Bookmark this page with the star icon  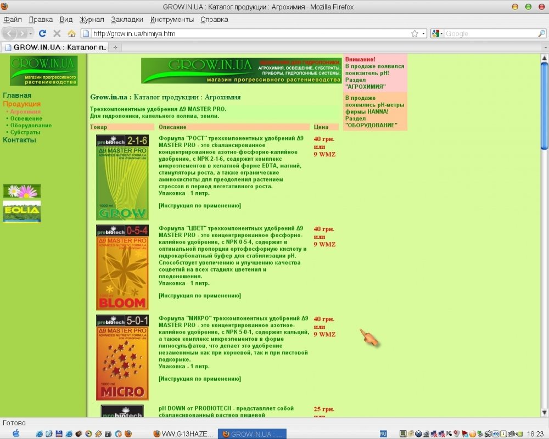click(x=414, y=33)
